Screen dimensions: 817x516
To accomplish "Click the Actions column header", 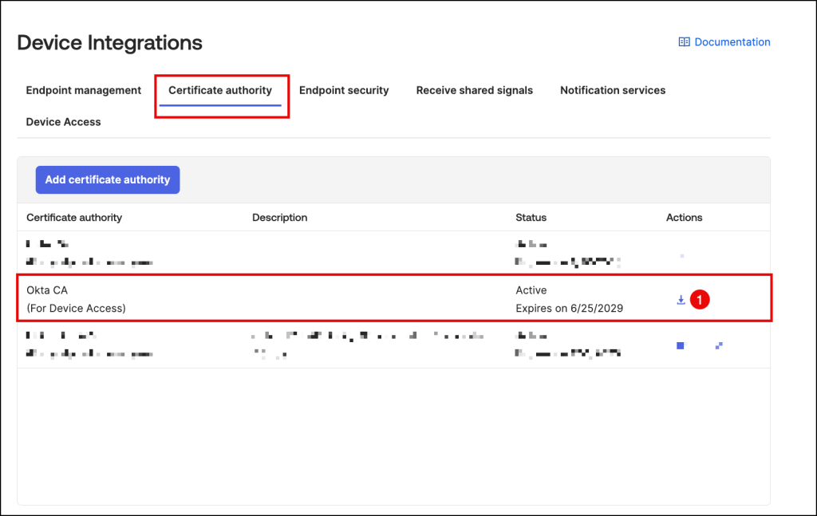I will tap(684, 217).
